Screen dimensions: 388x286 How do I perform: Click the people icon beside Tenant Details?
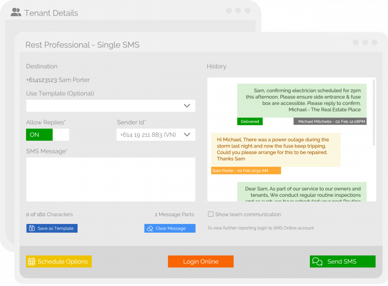pos(16,12)
